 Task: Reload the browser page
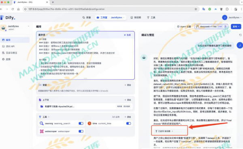point(13,9)
